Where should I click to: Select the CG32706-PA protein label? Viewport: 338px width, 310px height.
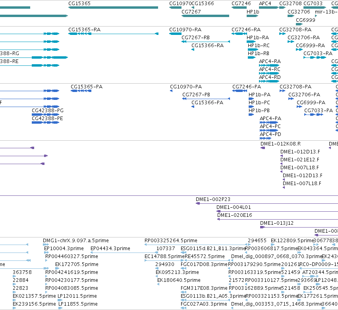(x=304, y=95)
